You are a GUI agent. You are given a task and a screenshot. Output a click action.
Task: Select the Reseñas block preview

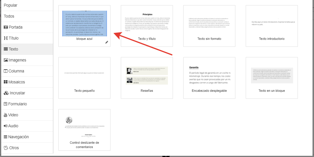coord(147,76)
